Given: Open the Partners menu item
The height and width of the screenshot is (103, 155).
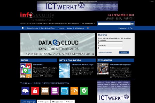Looking at the screenshot, I should click(x=61, y=28).
